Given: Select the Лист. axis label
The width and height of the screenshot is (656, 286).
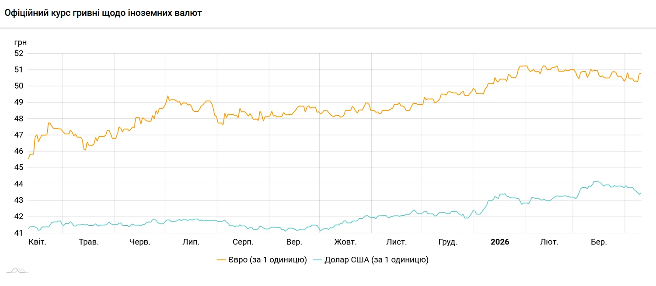Looking at the screenshot, I should click(x=397, y=242).
